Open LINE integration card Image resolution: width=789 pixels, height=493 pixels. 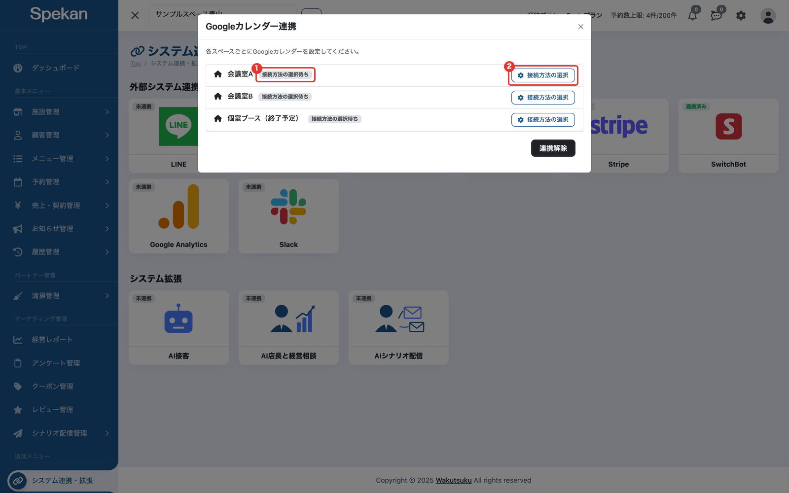tap(163, 136)
